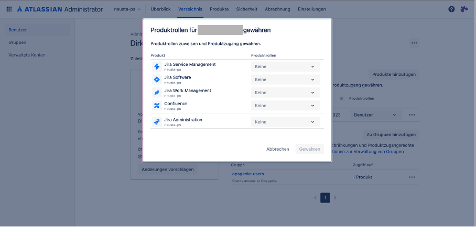Click the Jira Service Management product icon
The height and width of the screenshot is (227, 476).
click(x=157, y=66)
